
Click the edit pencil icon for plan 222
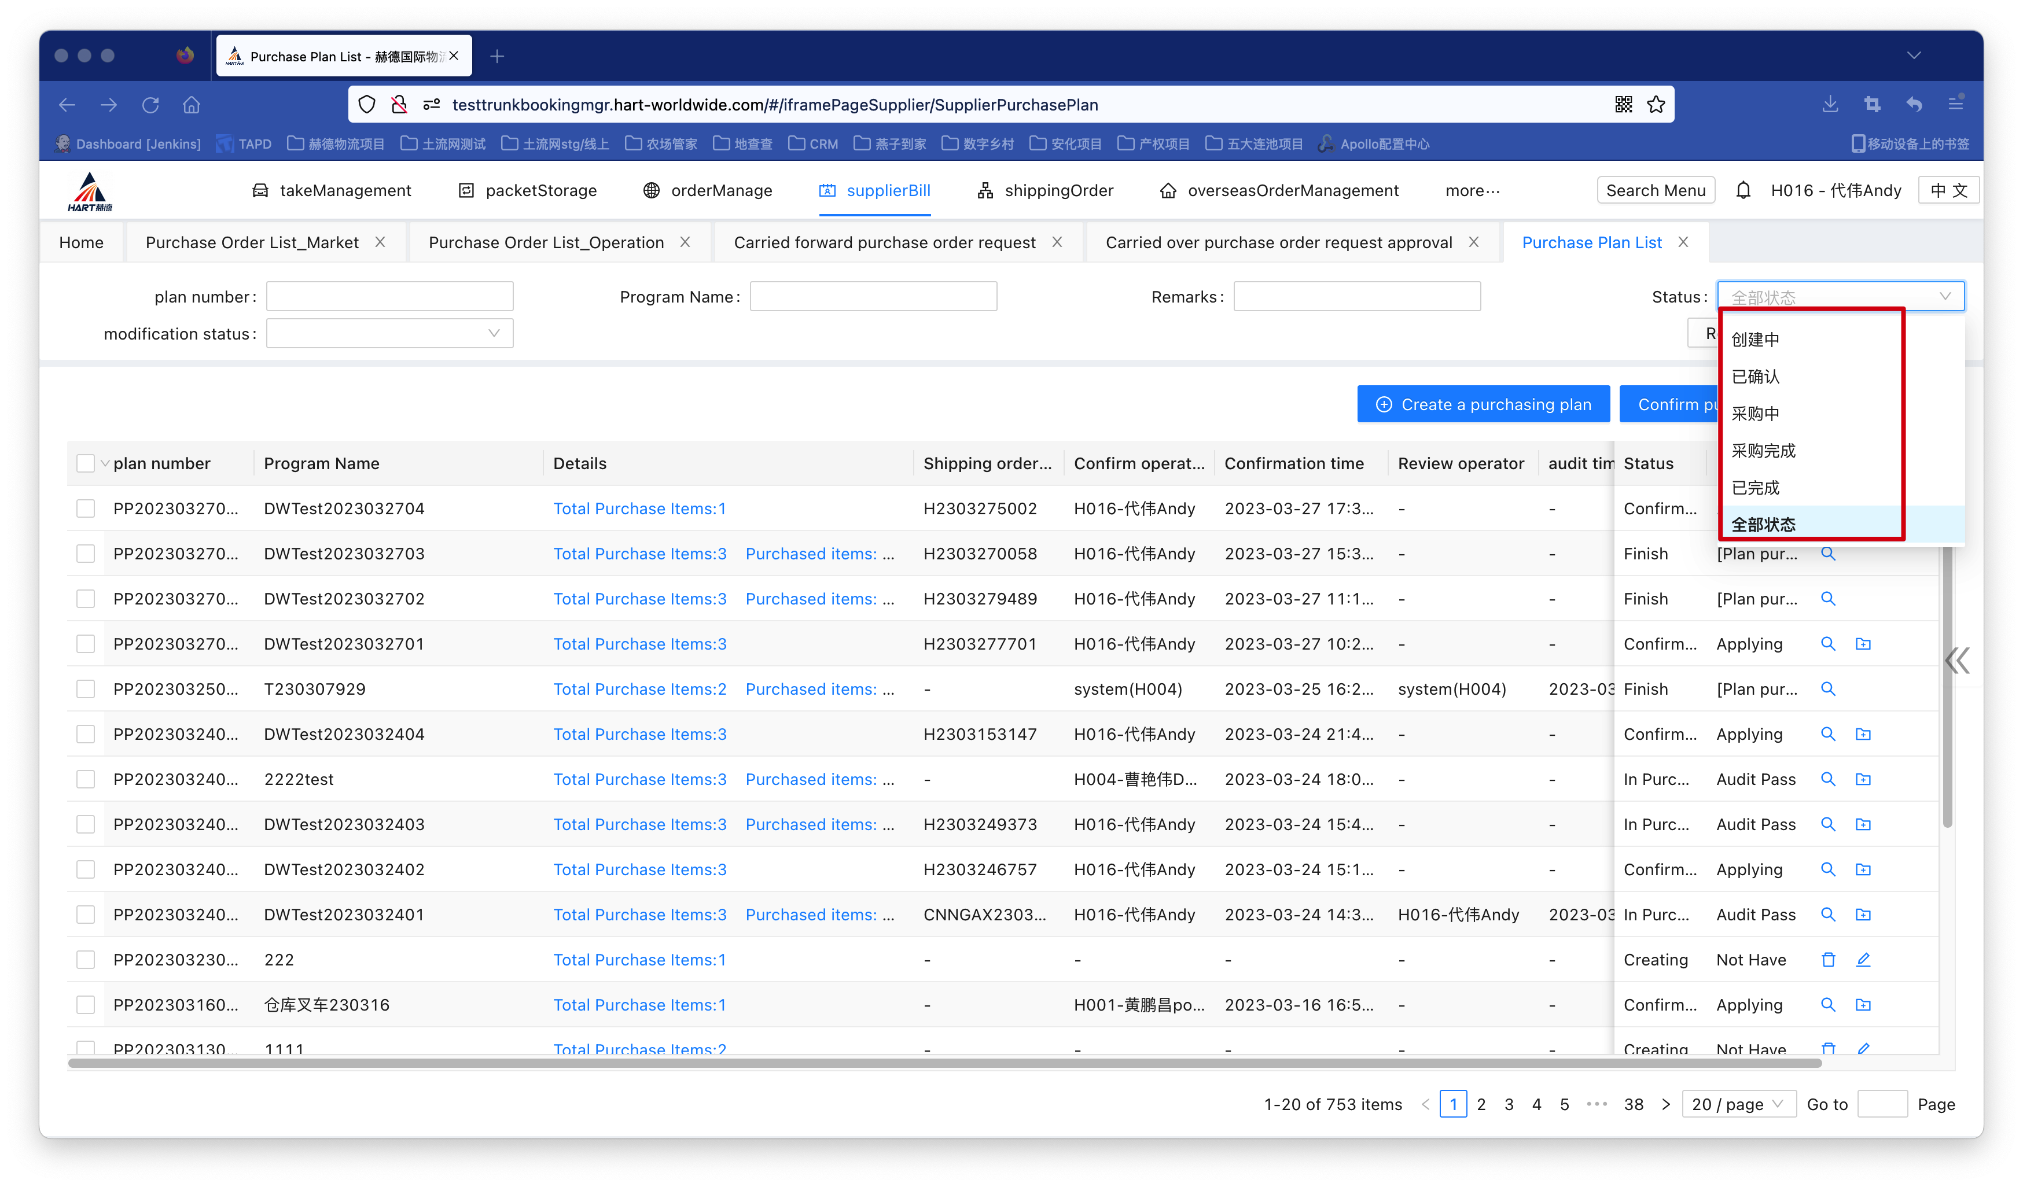pyautogui.click(x=1863, y=960)
